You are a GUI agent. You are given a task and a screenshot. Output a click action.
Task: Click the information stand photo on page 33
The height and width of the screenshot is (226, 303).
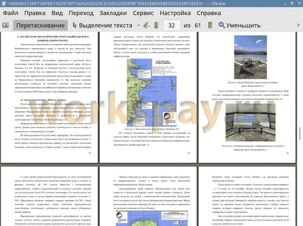(x=251, y=122)
